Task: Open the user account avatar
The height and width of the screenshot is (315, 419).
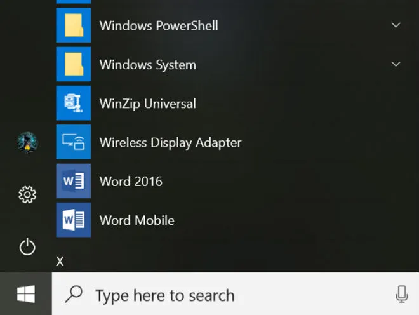Action: click(27, 143)
